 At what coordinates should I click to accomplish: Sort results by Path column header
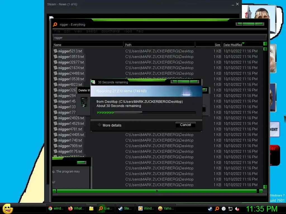(159, 45)
